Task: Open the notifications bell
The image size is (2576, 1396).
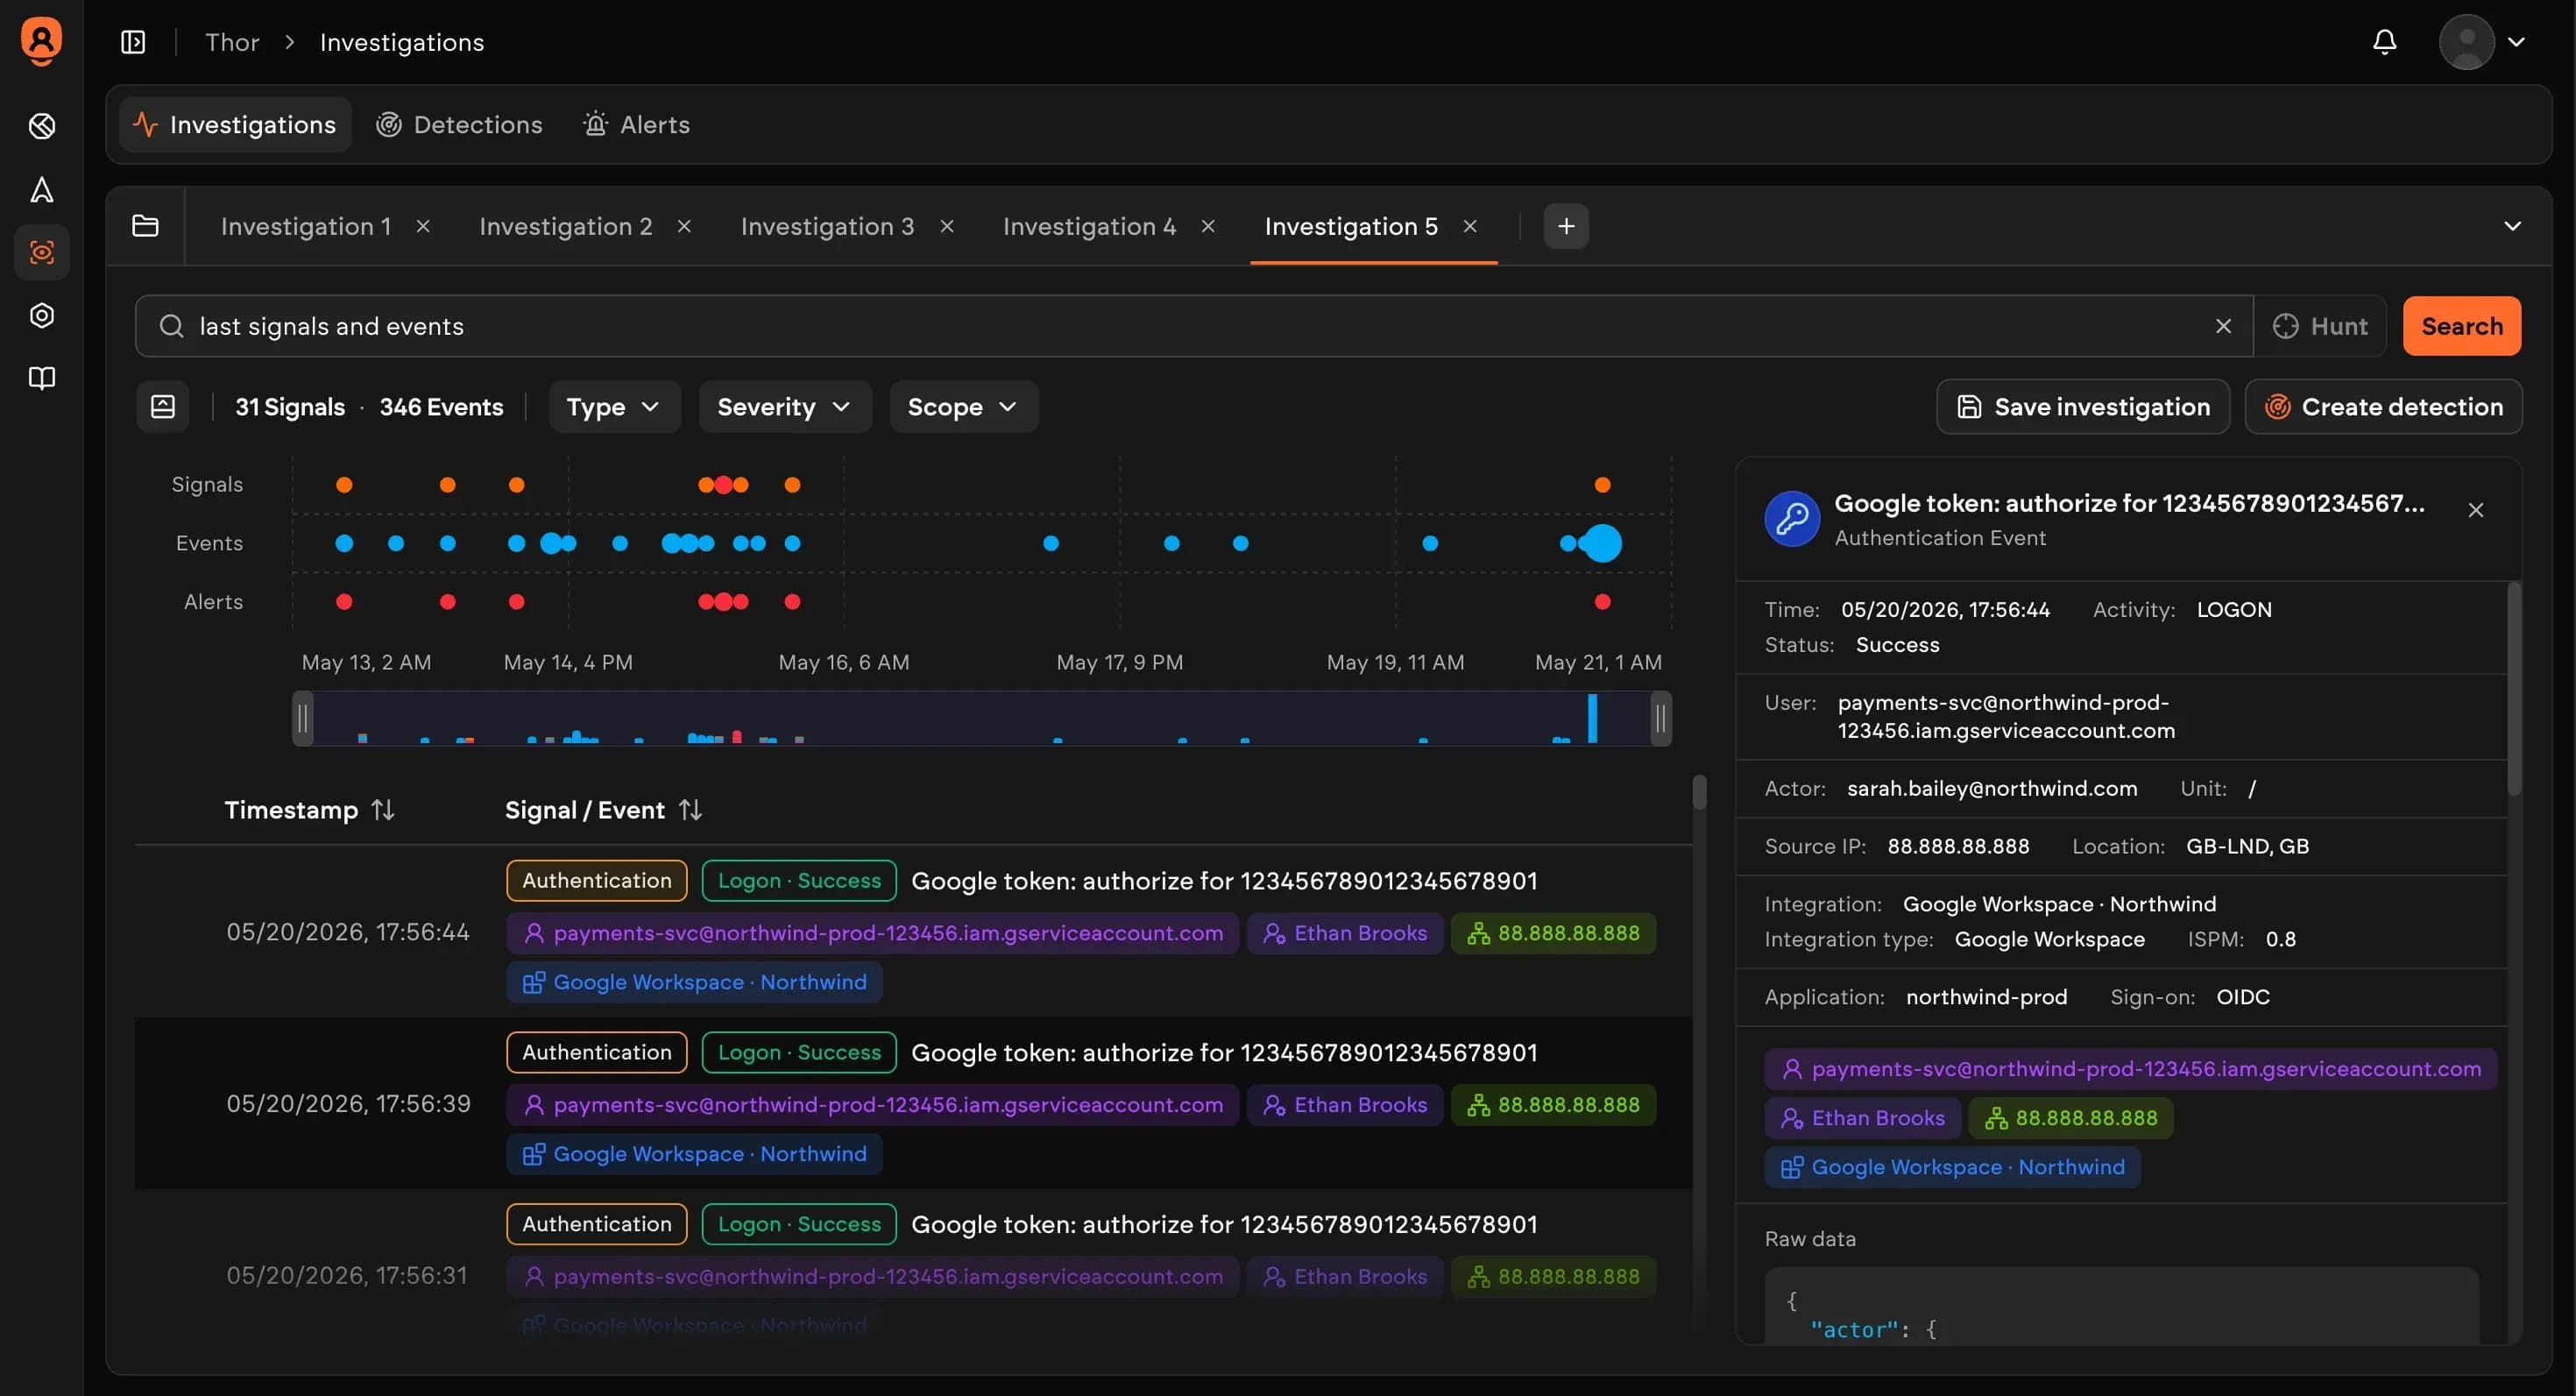Action: [x=2384, y=42]
